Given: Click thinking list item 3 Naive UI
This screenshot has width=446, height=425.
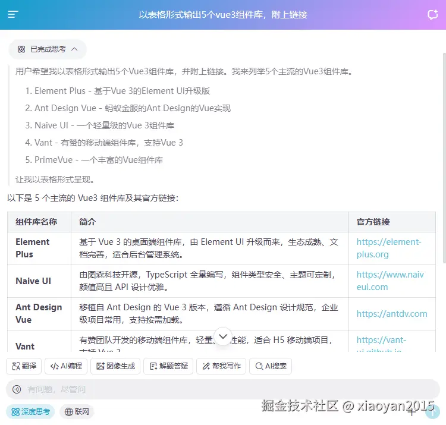Looking at the screenshot, I should 99,125.
